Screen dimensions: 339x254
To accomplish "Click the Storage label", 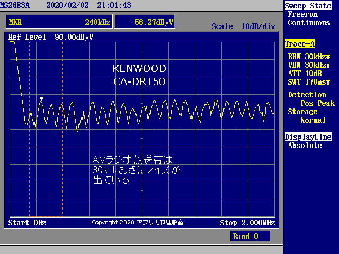I will (302, 112).
